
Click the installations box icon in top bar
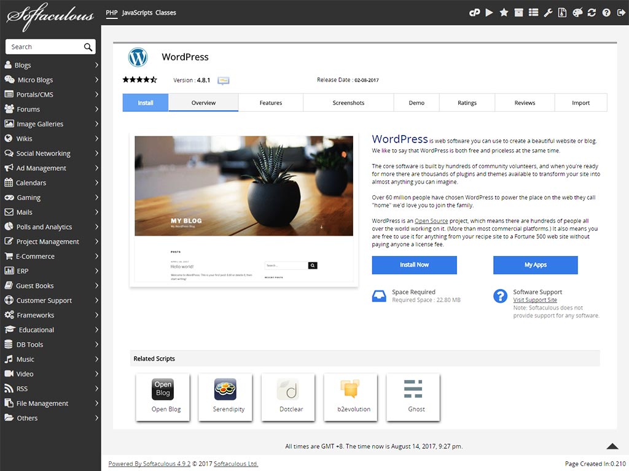(x=518, y=13)
